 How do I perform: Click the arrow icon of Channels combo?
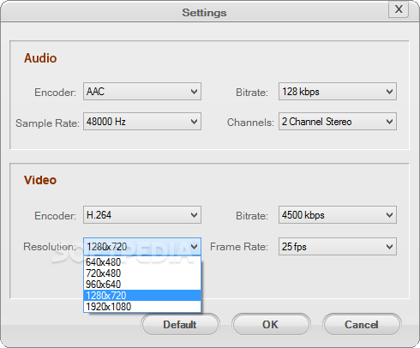[x=389, y=122]
